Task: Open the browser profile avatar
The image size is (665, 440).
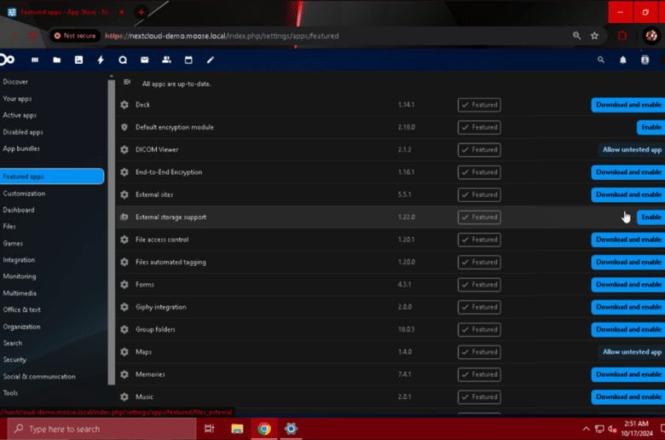Action: 651,36
